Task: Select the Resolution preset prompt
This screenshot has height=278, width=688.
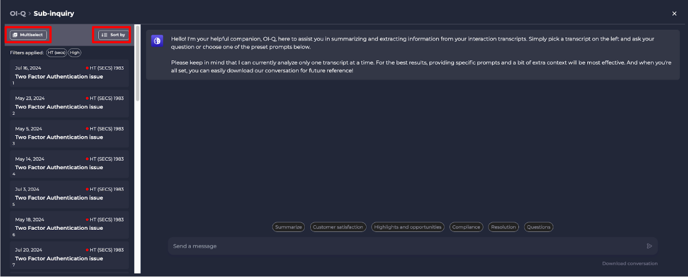Action: (503, 227)
